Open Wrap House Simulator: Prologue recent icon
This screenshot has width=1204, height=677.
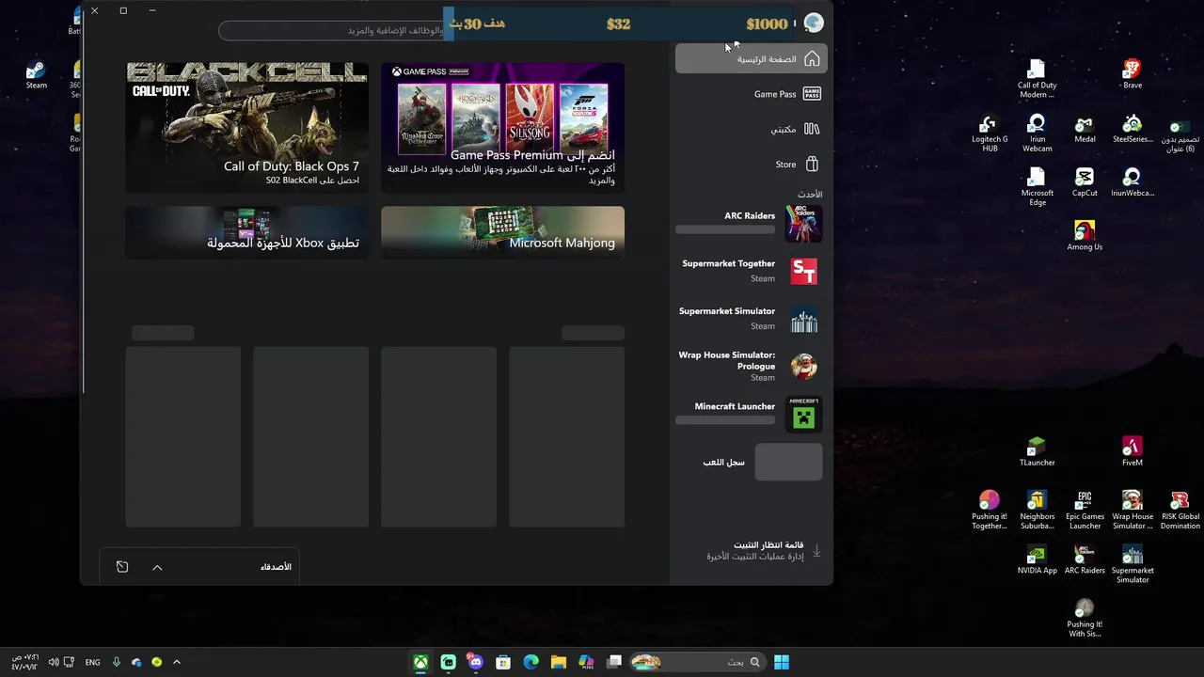click(x=803, y=366)
